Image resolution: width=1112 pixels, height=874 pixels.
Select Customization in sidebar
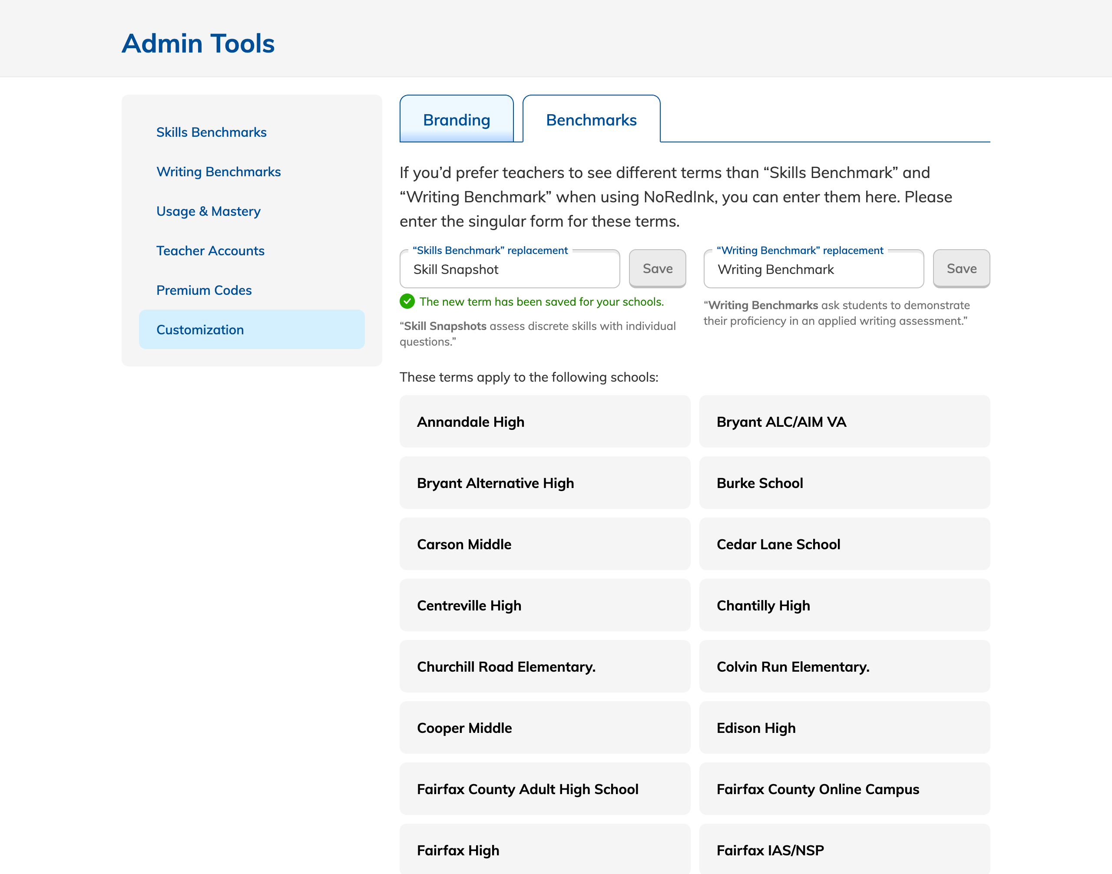point(200,330)
